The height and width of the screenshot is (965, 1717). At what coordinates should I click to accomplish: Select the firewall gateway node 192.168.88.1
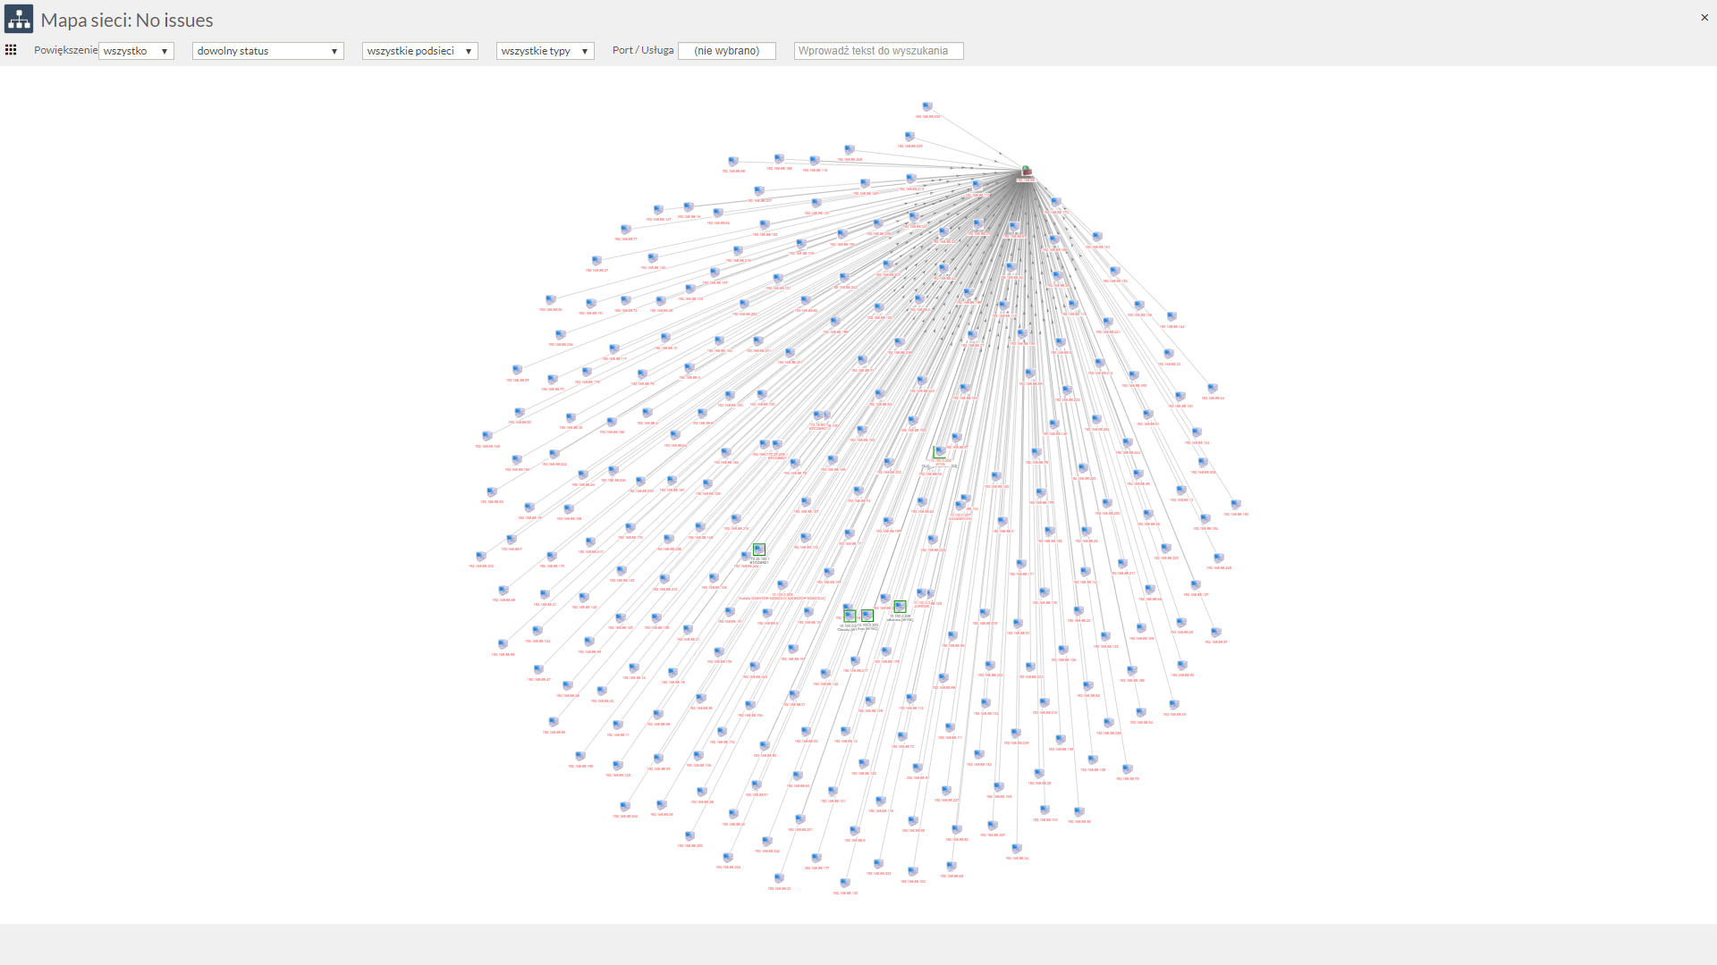(1026, 171)
